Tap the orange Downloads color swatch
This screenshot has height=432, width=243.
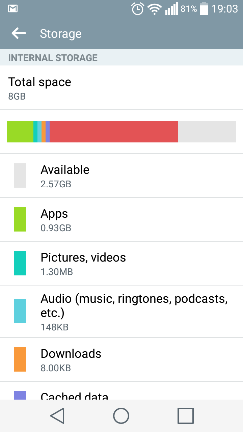coord(20,360)
